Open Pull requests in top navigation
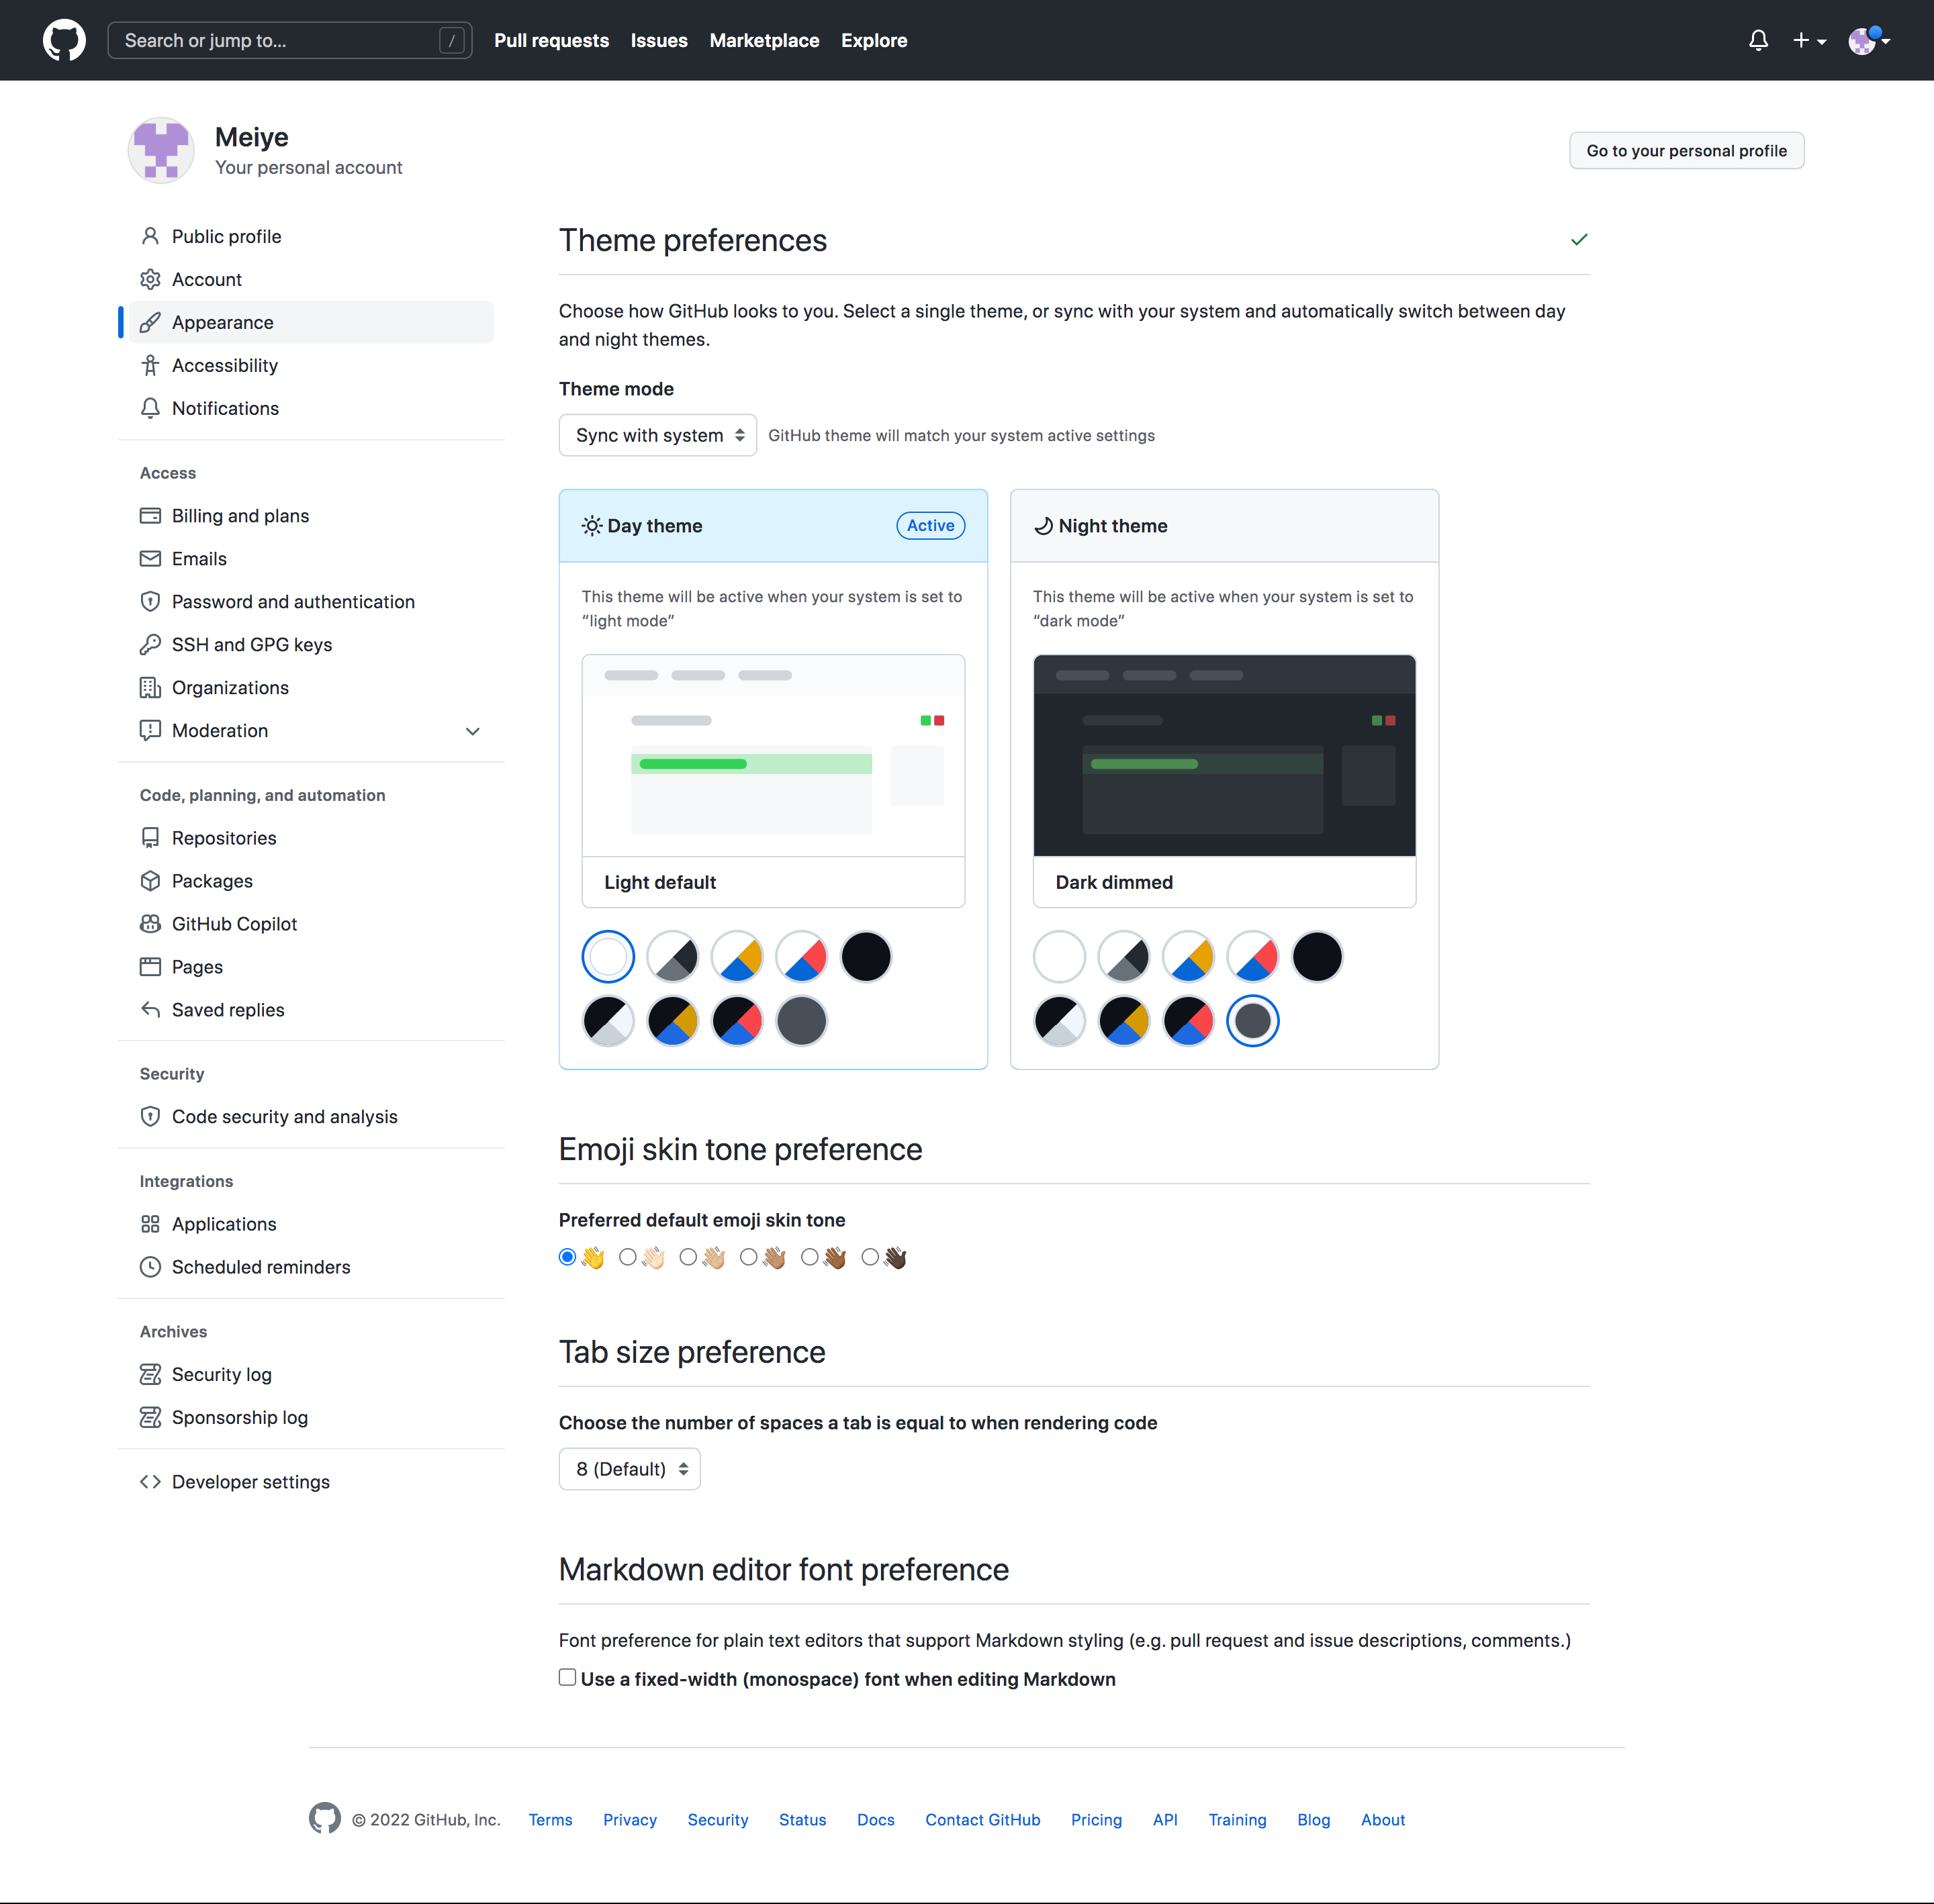The image size is (1934, 1904). (551, 40)
